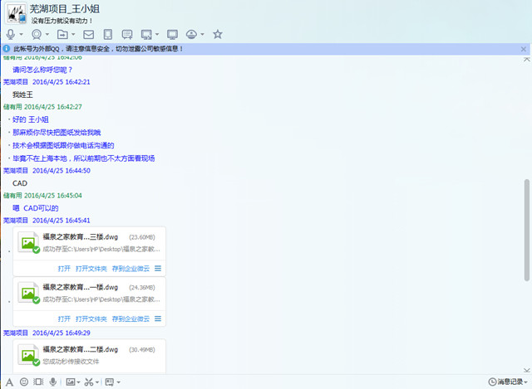
Task: Save 三楼.dwg via 存到企业微云 link
Action: tap(131, 269)
